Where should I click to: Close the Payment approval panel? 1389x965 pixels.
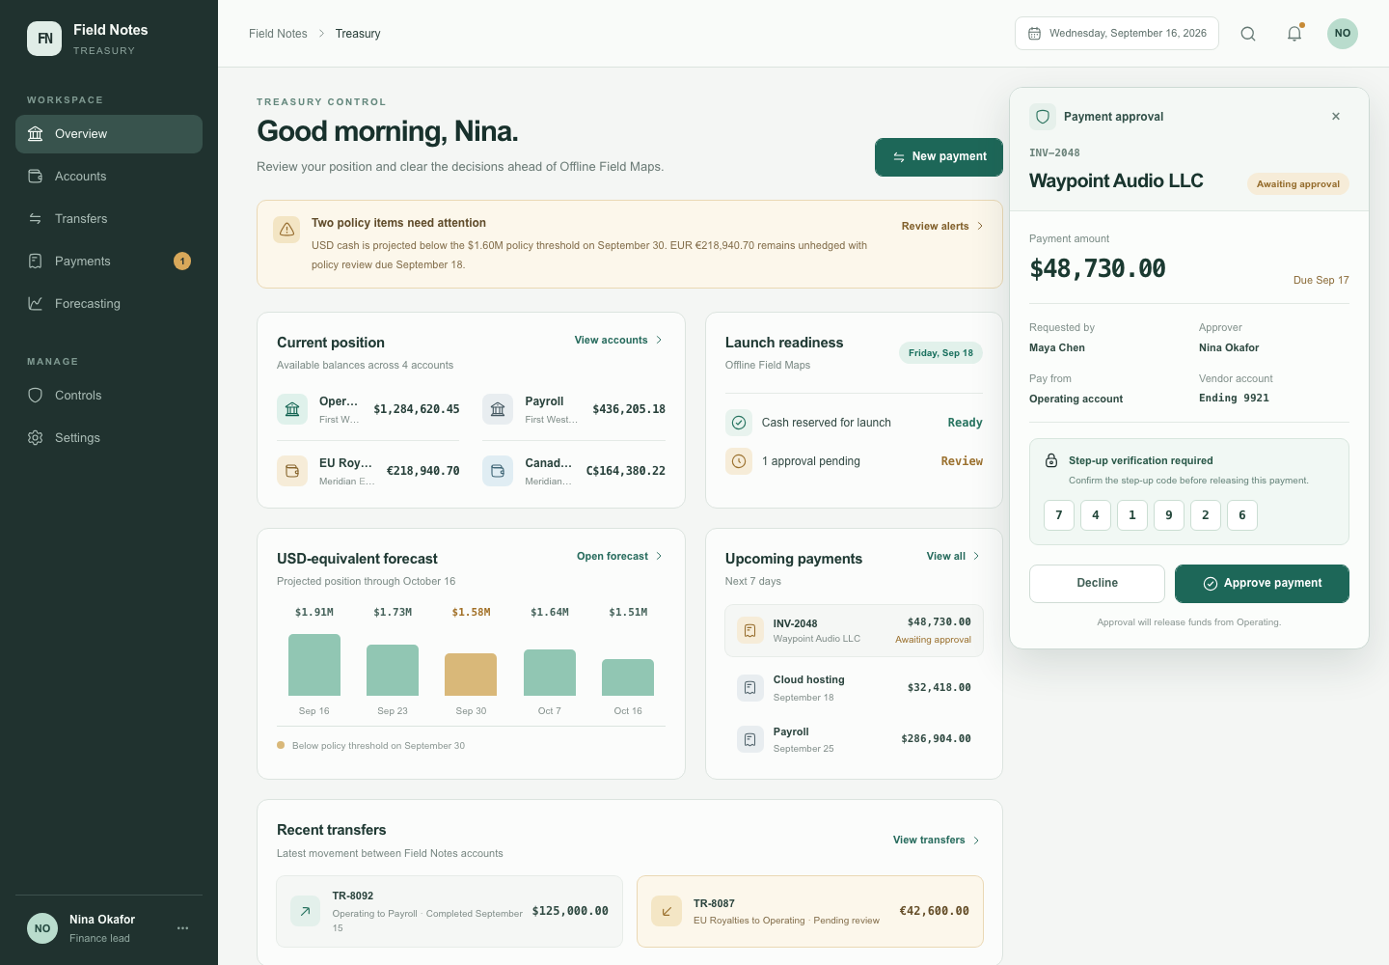[1336, 117]
